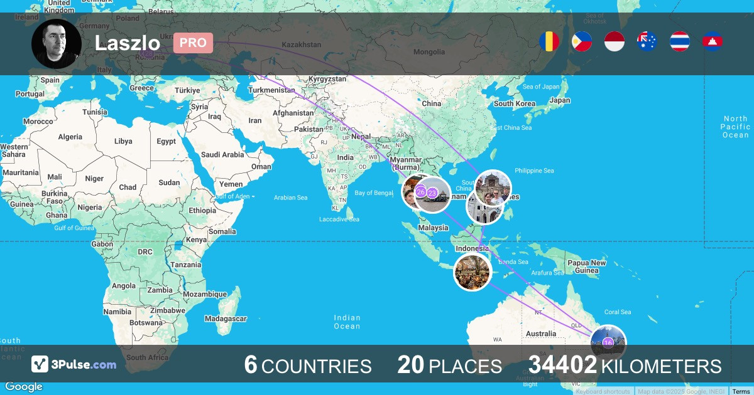Click the Australia flag icon
The height and width of the screenshot is (395, 754).
pos(647,42)
